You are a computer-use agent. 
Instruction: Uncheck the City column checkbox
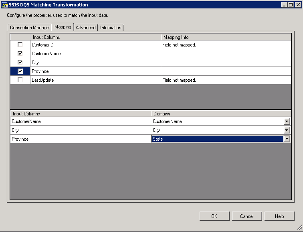tap(20, 62)
